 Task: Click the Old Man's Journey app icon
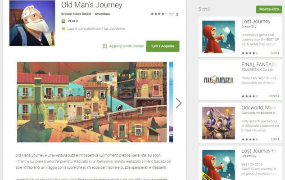coord(32,23)
